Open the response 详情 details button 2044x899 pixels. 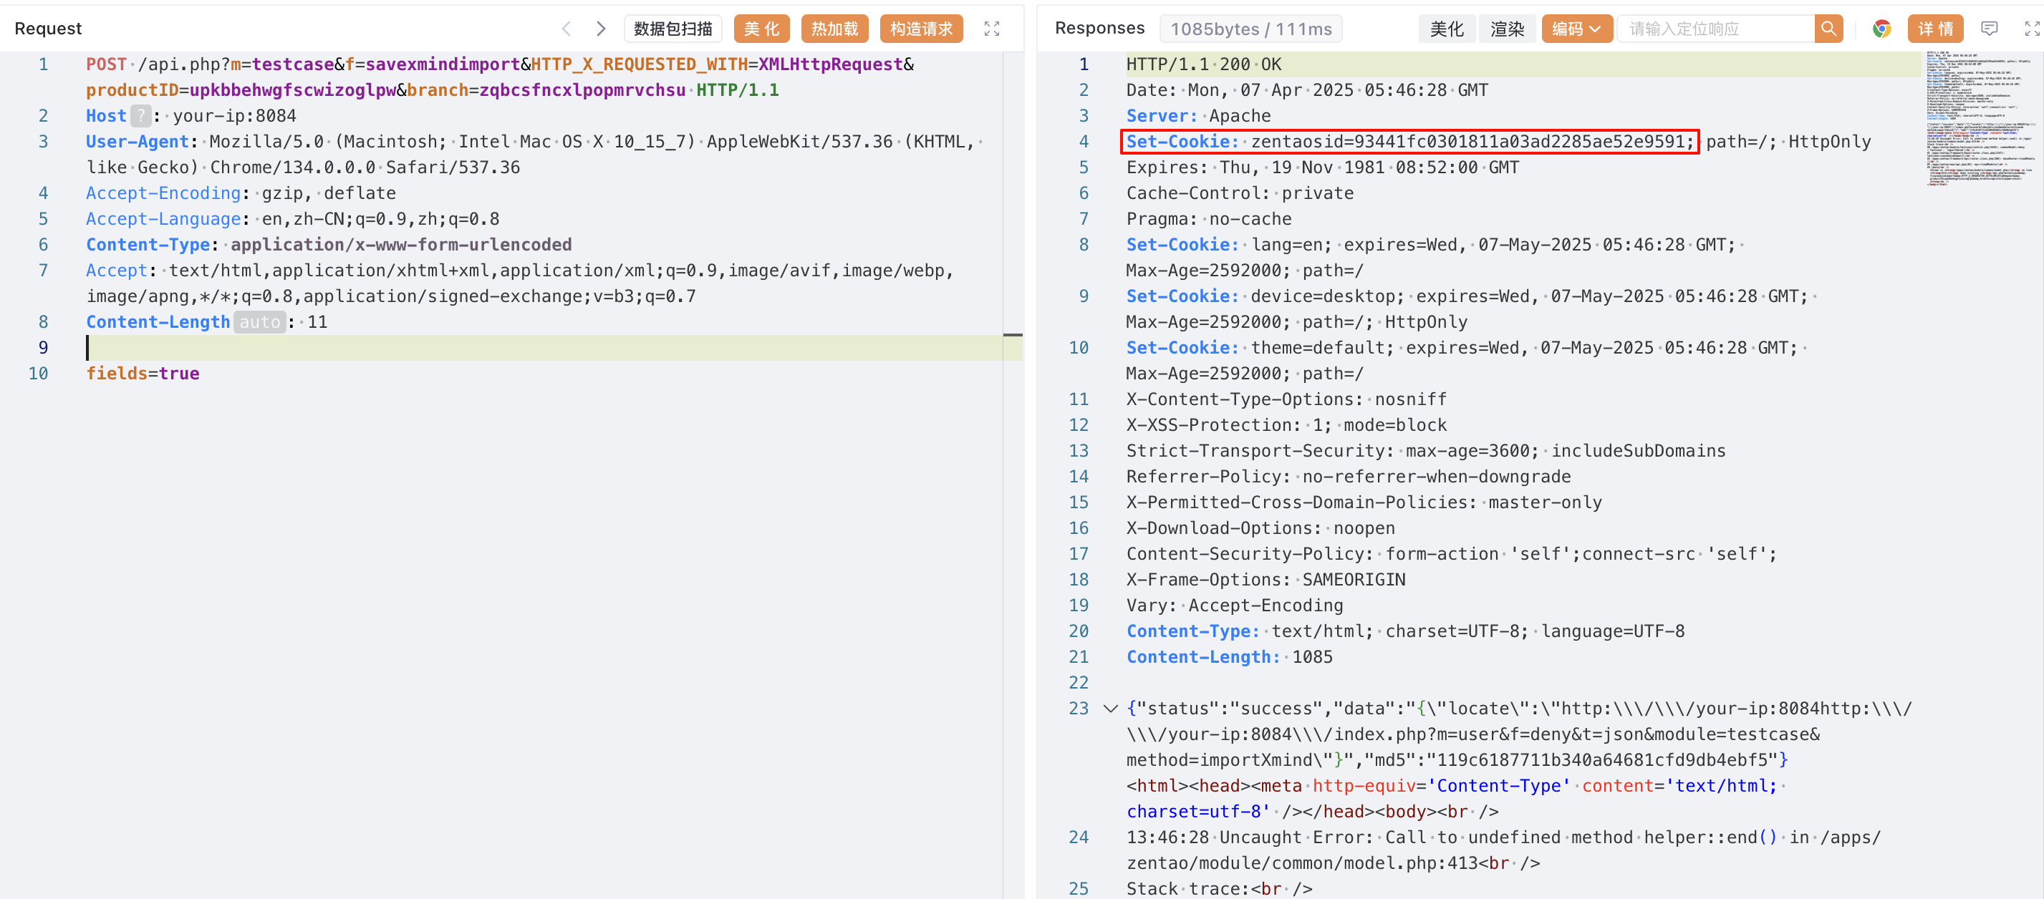click(x=1934, y=29)
